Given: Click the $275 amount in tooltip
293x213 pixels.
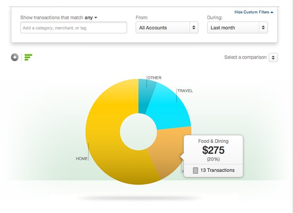Looking at the screenshot, I should click(213, 150).
